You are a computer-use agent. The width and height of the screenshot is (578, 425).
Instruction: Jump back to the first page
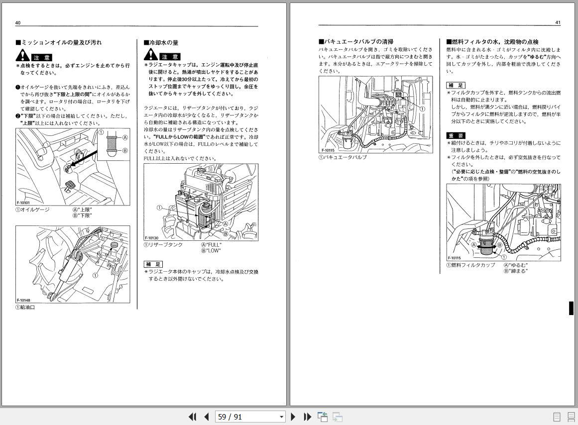[x=193, y=417]
